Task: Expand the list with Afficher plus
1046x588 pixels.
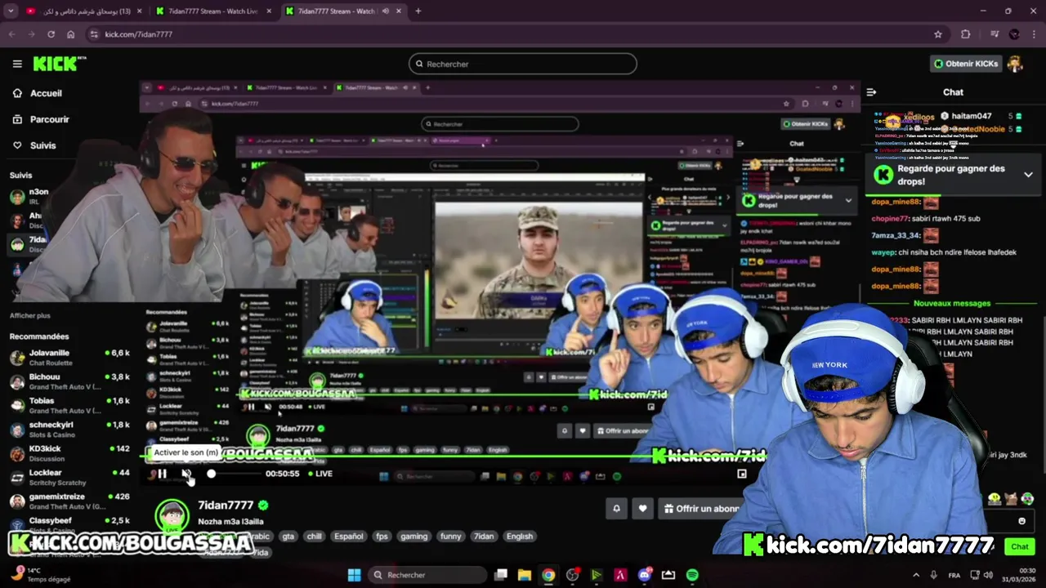Action: [29, 315]
